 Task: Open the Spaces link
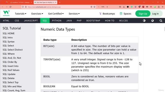(125, 14)
